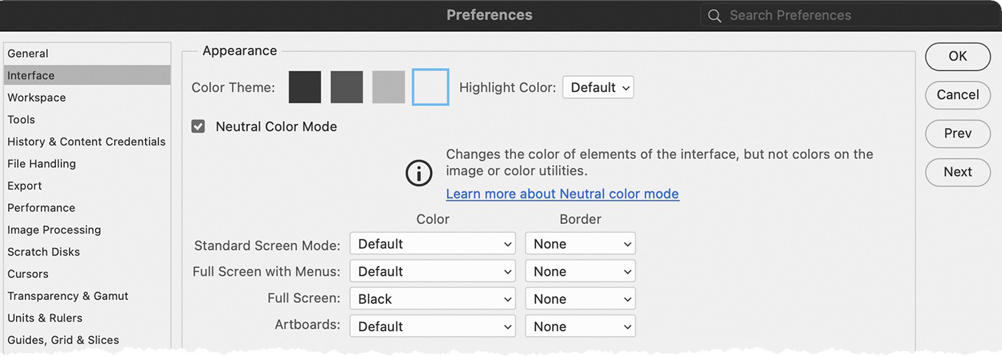Select History & Content Credentials category
The height and width of the screenshot is (356, 1002).
(x=87, y=142)
